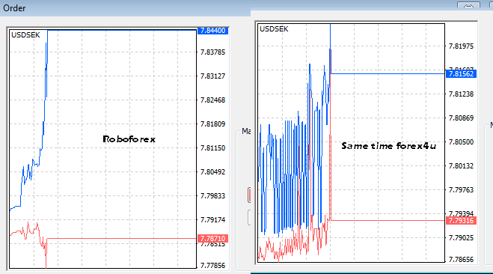
Task: Click the blue 7.81562 ask price tag
Action: click(x=461, y=74)
